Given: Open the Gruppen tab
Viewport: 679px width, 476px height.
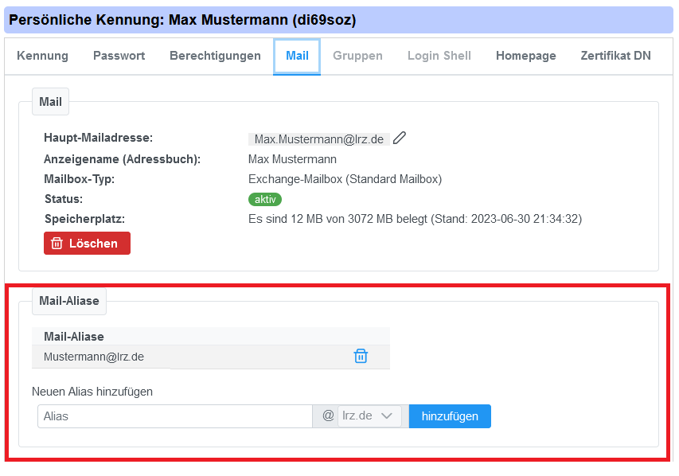Looking at the screenshot, I should pos(357,56).
